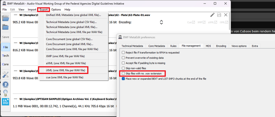Click the pencil edit icon for 62-Flute-01.wav

pyautogui.click(x=212, y=15)
